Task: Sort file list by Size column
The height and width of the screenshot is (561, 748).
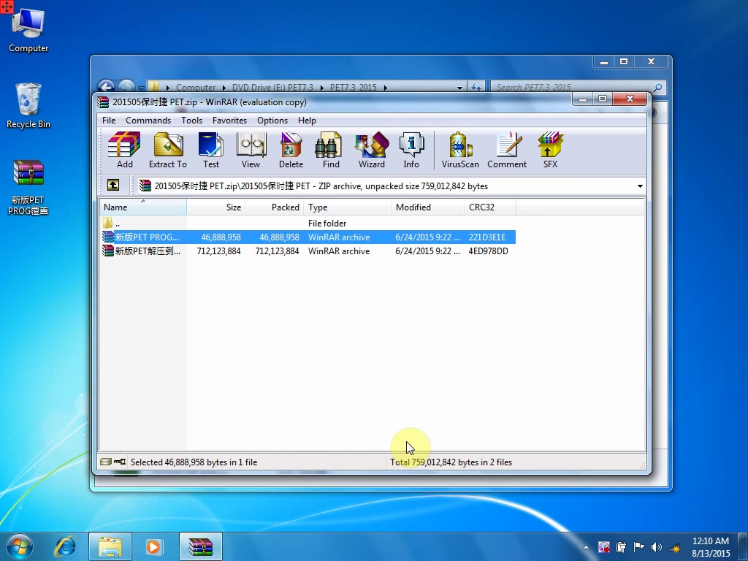Action: (216, 207)
